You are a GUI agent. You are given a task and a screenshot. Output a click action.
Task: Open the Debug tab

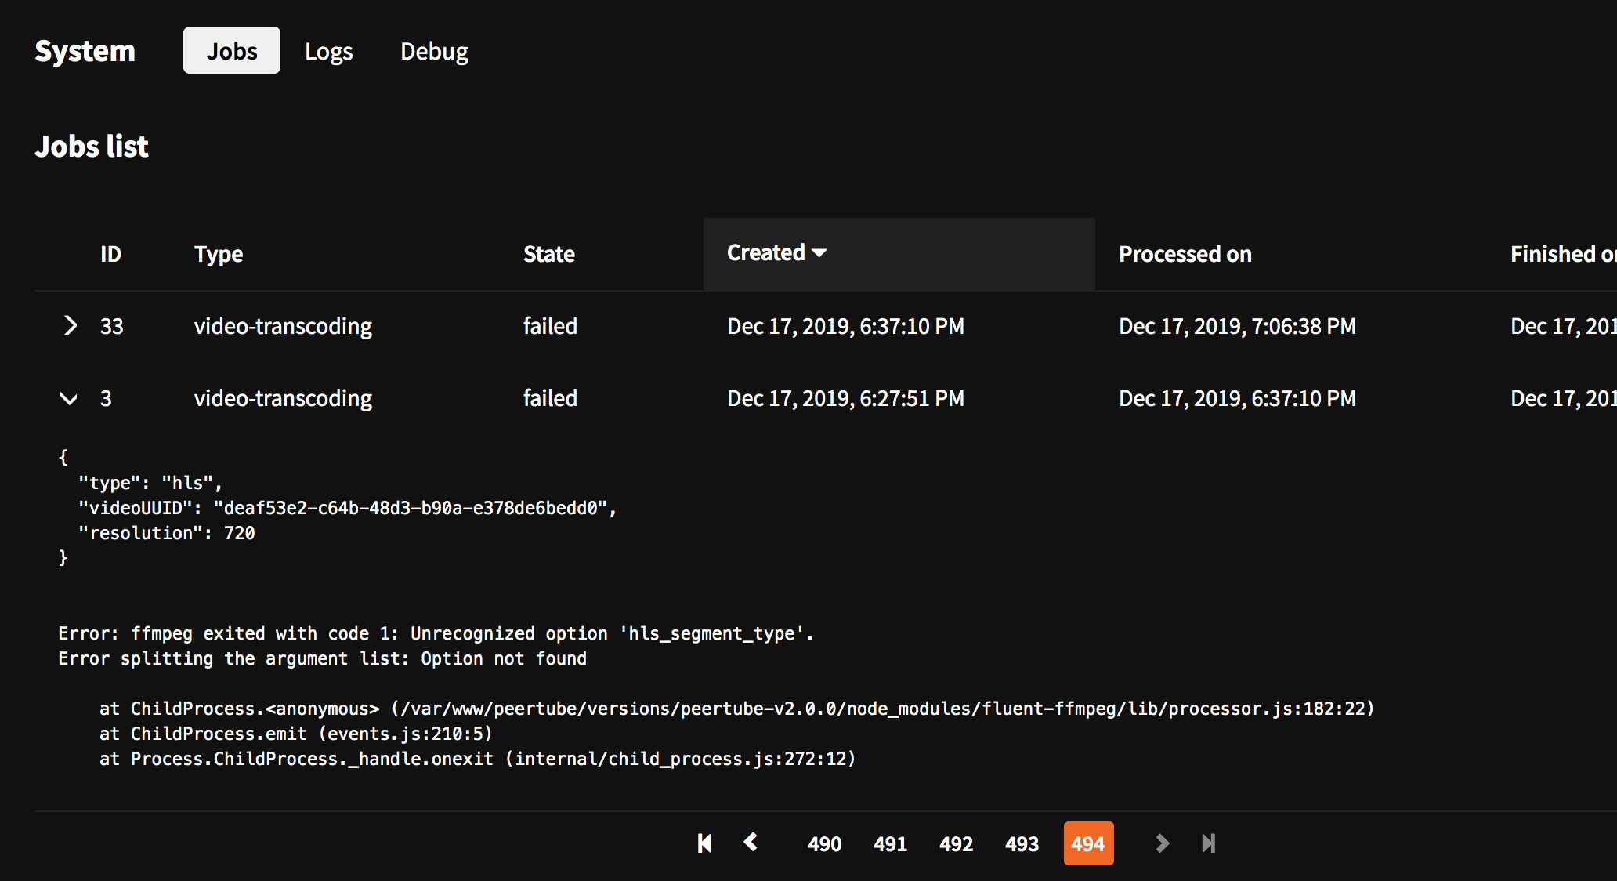pyautogui.click(x=434, y=50)
